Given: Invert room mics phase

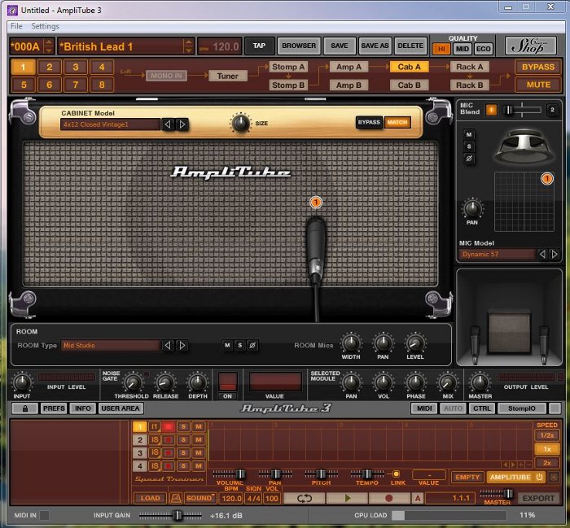Looking at the screenshot, I should 252,345.
